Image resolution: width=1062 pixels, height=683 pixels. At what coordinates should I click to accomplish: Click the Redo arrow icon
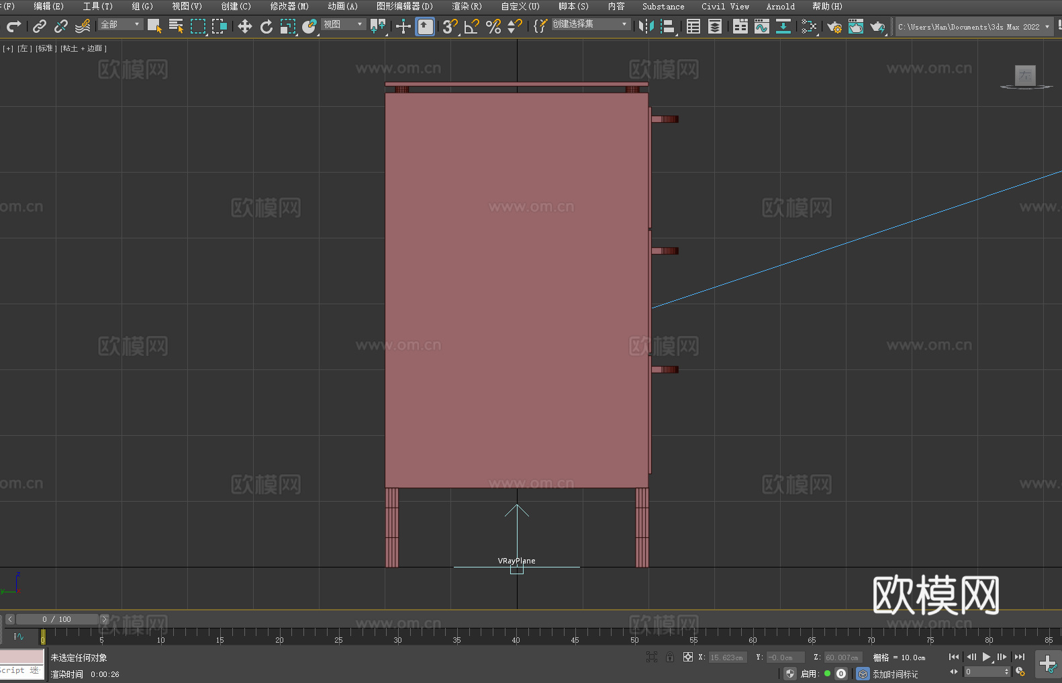[13, 26]
